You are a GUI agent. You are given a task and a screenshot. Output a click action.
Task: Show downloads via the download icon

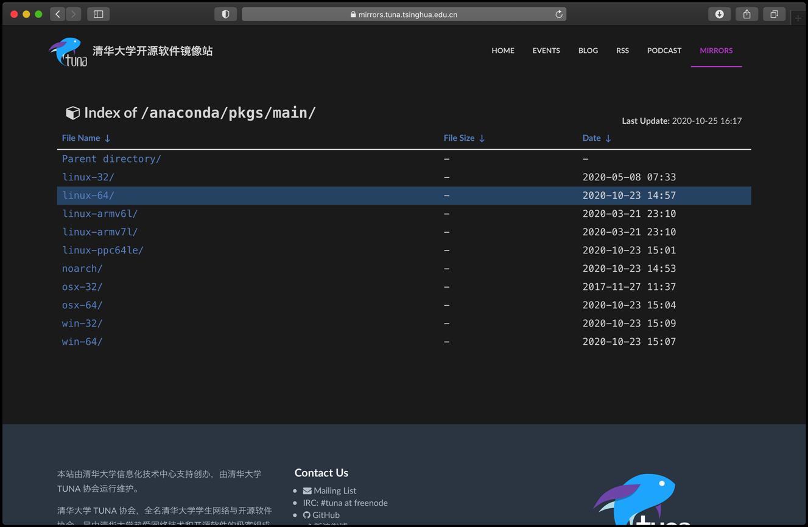[x=719, y=14]
